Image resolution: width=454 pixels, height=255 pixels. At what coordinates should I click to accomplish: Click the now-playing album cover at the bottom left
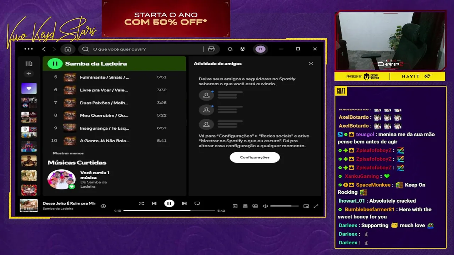(29, 206)
